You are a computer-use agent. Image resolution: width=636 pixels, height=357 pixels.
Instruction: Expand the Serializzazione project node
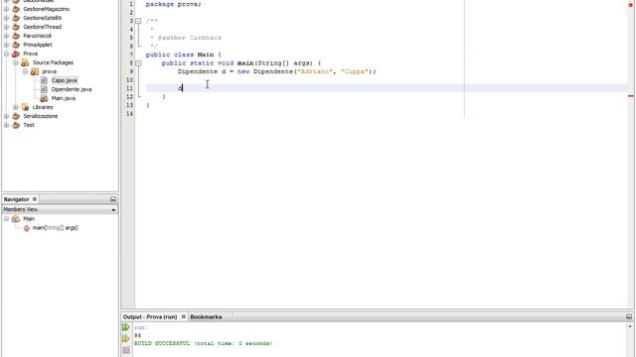tap(7, 116)
